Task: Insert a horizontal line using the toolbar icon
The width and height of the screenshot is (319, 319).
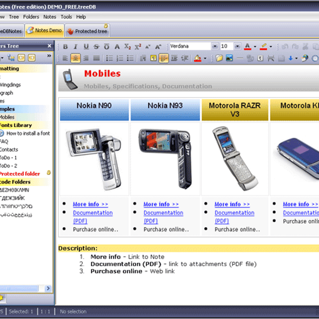Action: 240,58
